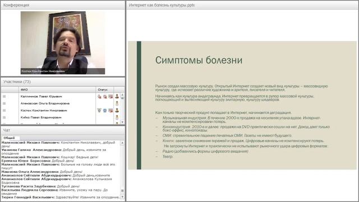The height and width of the screenshot is (202, 359).
Task: Click chat scrollbar up arrow
Action: [122, 143]
